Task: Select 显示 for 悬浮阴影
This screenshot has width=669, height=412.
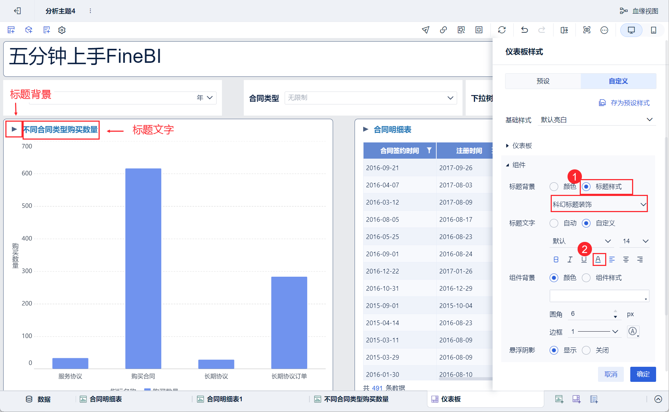Action: coord(554,350)
